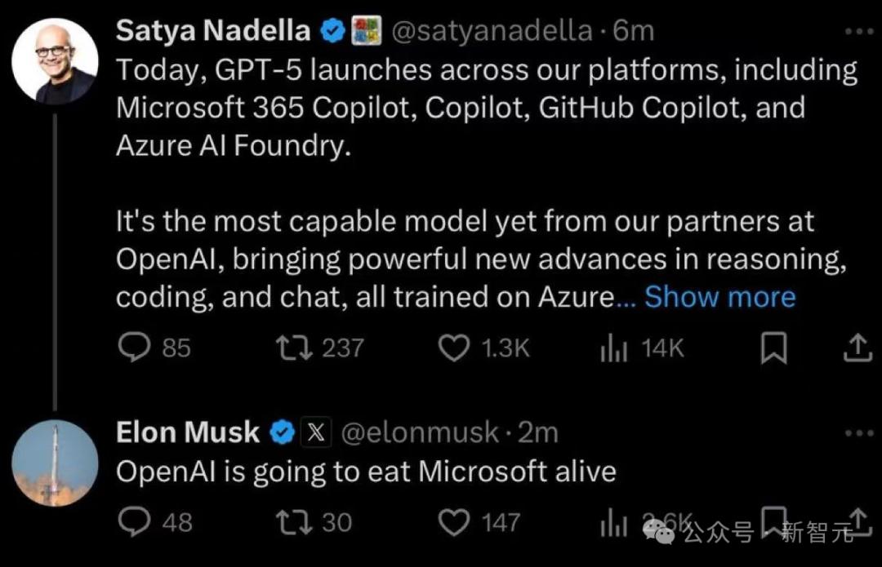The width and height of the screenshot is (882, 567).
Task: Click the X affiliation badge beside Elon Musk
Action: point(314,432)
